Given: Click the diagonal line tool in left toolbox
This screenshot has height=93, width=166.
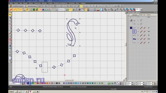Looking at the screenshot, I should pos(10,33).
